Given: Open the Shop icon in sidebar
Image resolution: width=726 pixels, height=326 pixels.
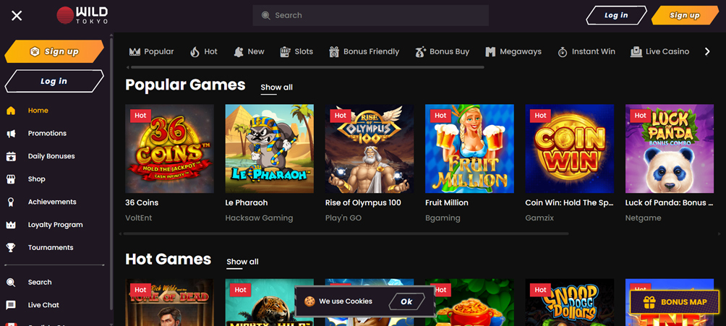Looking at the screenshot, I should click(x=11, y=179).
